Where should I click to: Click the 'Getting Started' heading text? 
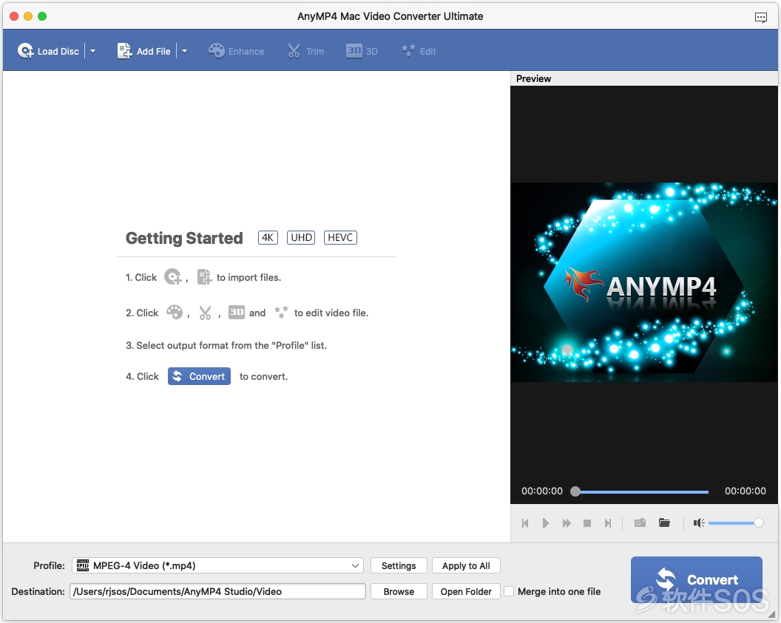[184, 238]
